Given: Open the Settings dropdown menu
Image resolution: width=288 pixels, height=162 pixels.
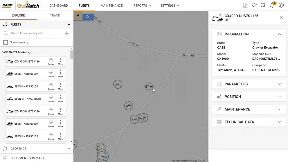Looking at the screenshot, I should click(170, 6).
